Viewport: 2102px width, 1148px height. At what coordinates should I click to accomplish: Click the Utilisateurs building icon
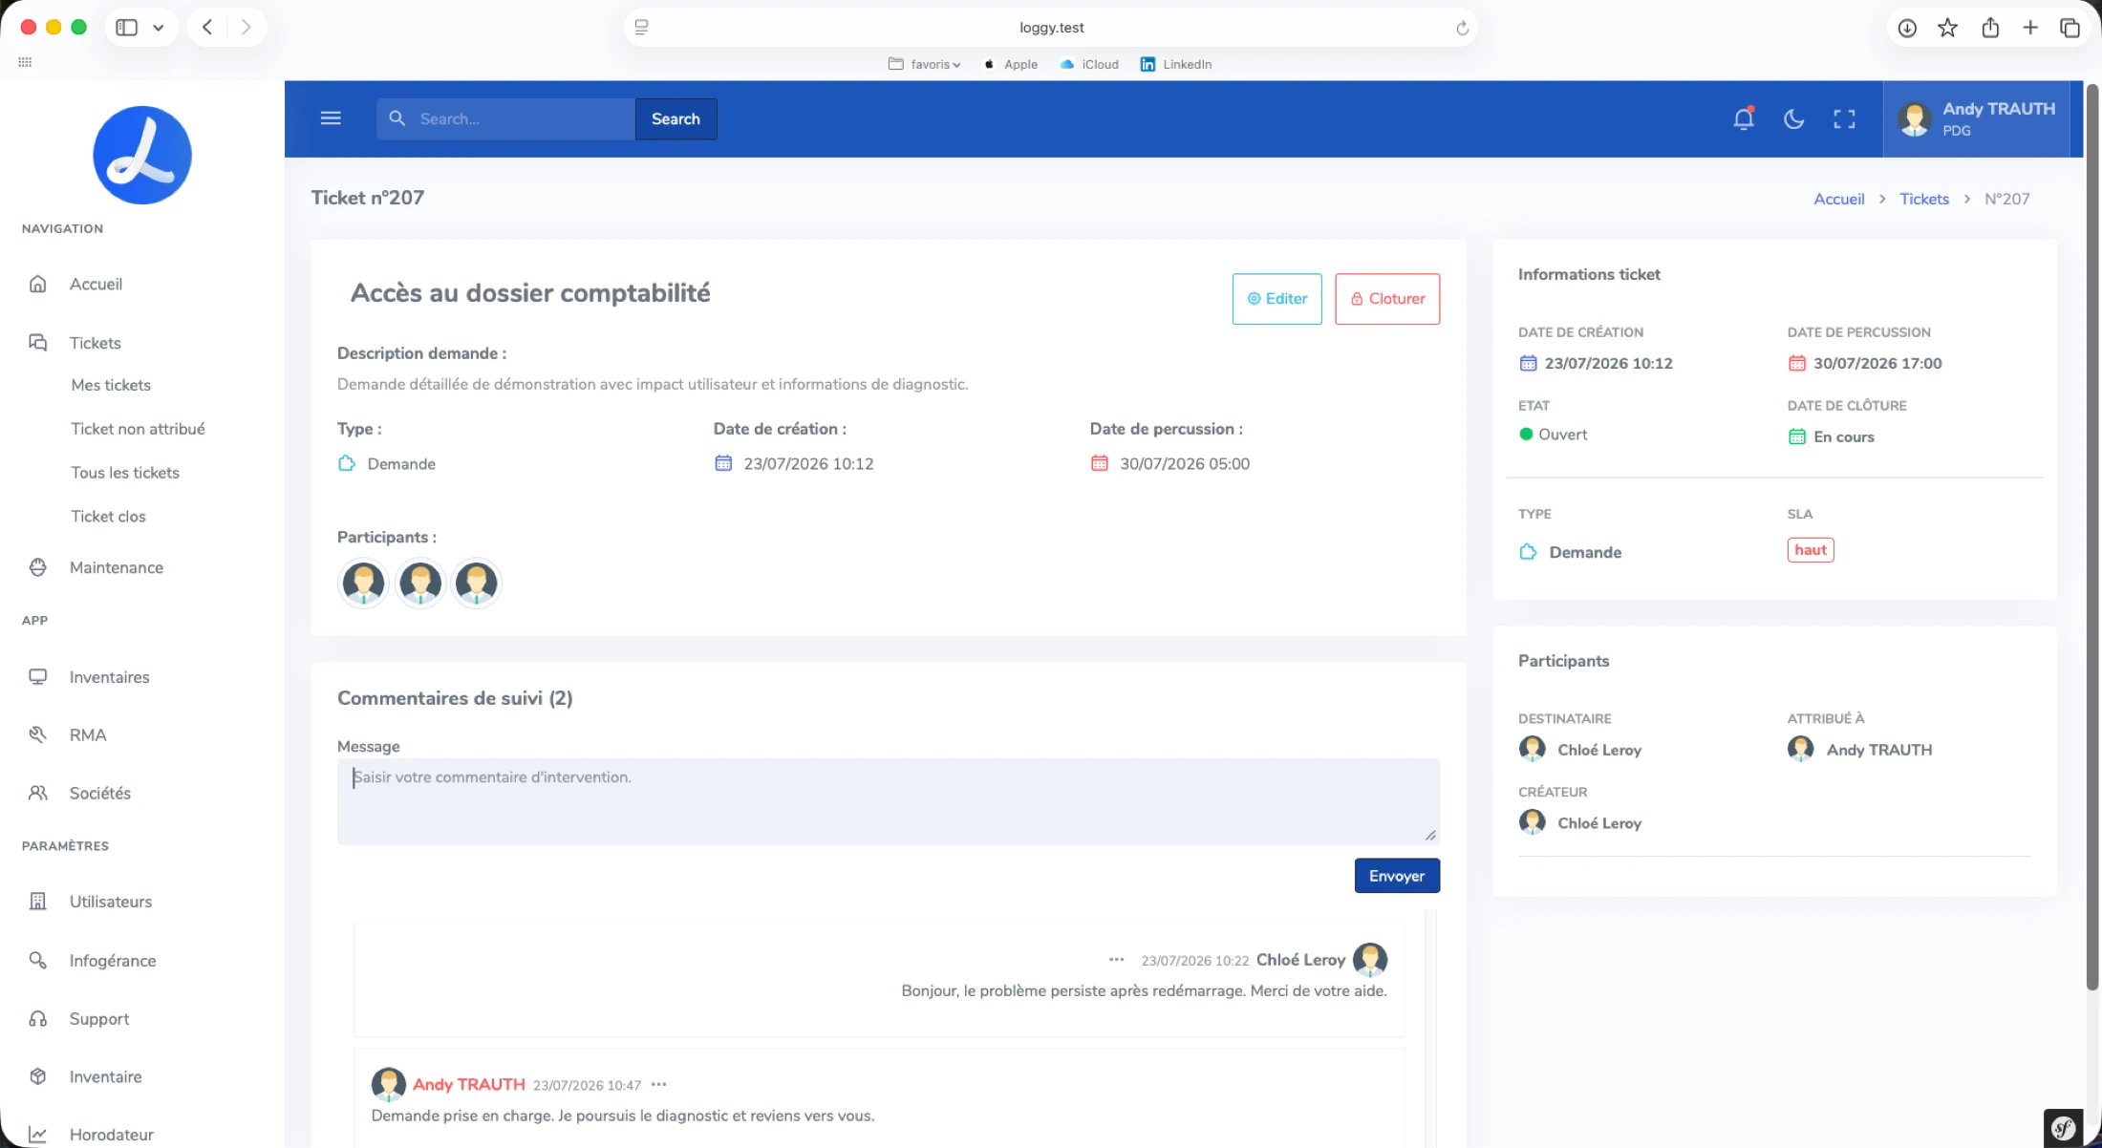tap(37, 902)
